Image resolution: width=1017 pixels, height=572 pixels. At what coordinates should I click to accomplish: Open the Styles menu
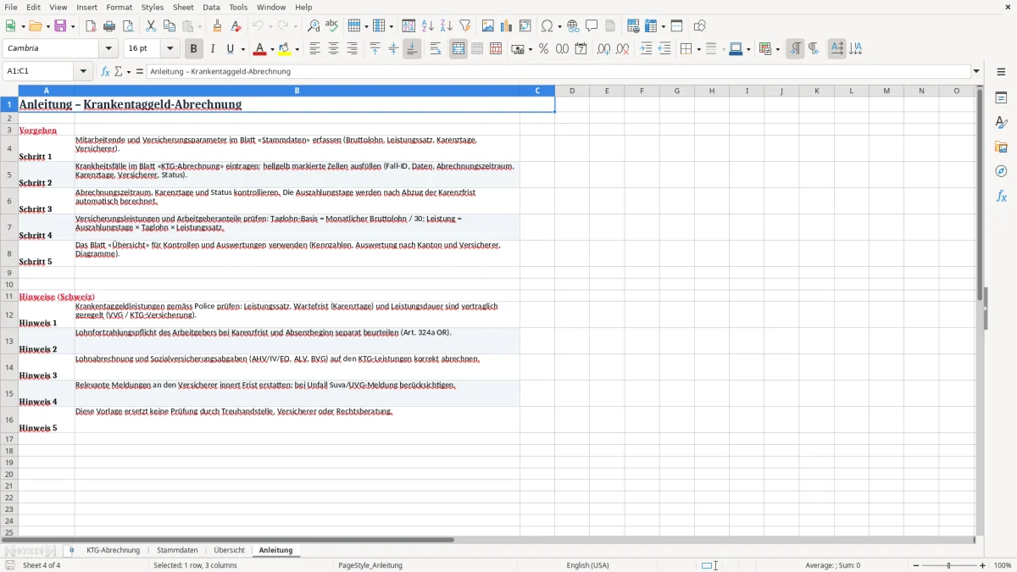coord(153,7)
